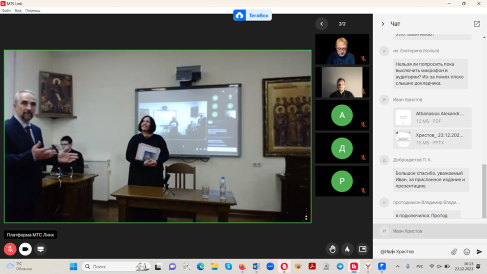Open the Вид menu
Image resolution: width=487 pixels, height=274 pixels.
pos(18,10)
